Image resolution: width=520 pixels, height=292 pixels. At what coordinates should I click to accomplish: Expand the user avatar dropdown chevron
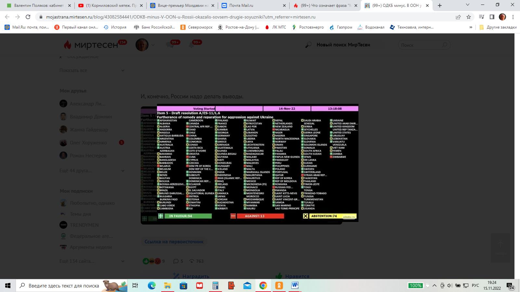[153, 45]
